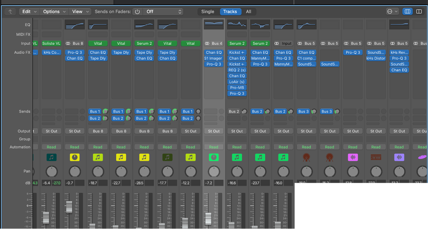Click the drum kit icon on the C1 comp strip
The height and width of the screenshot is (229, 428).
coord(307,157)
